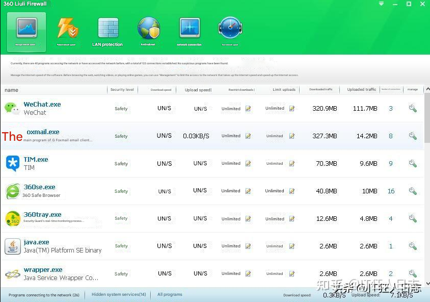This screenshot has height=302, width=430.
Task: Open connection count 3 for WeChat.exe
Action: (x=391, y=109)
